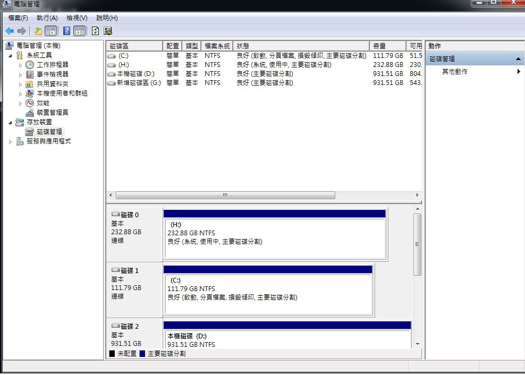
Task: Click disk view scroll down arrow
Action: (x=418, y=344)
